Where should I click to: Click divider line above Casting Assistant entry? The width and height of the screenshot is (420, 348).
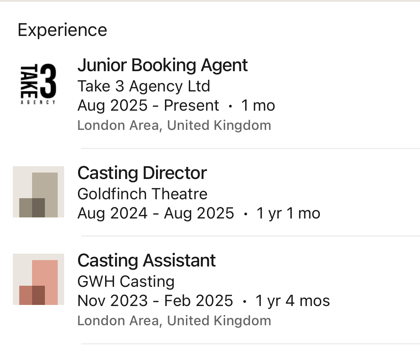[249, 236]
